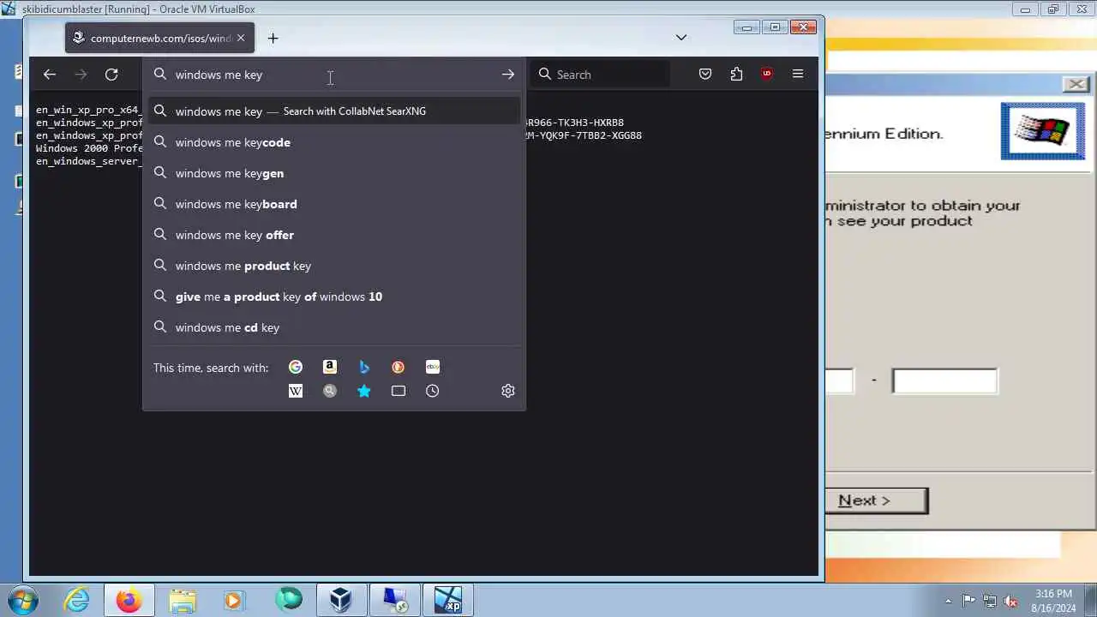The height and width of the screenshot is (617, 1097).
Task: Search this time with Wikipedia
Action: point(296,391)
